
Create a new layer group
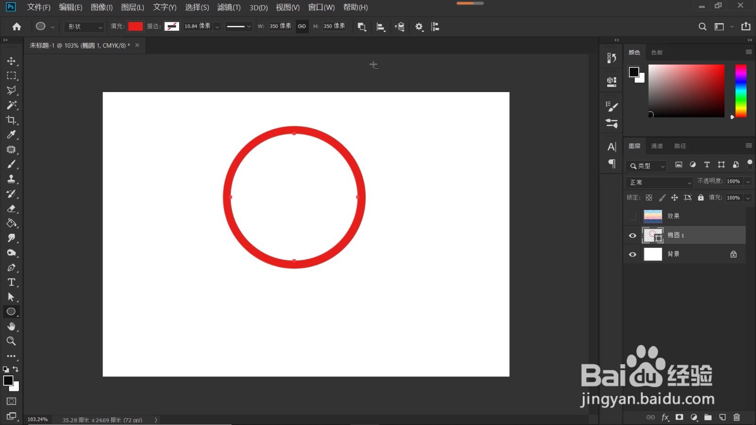708,417
